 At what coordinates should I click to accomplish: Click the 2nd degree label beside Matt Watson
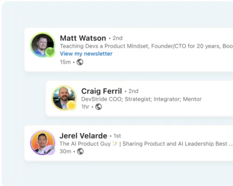(x=117, y=38)
